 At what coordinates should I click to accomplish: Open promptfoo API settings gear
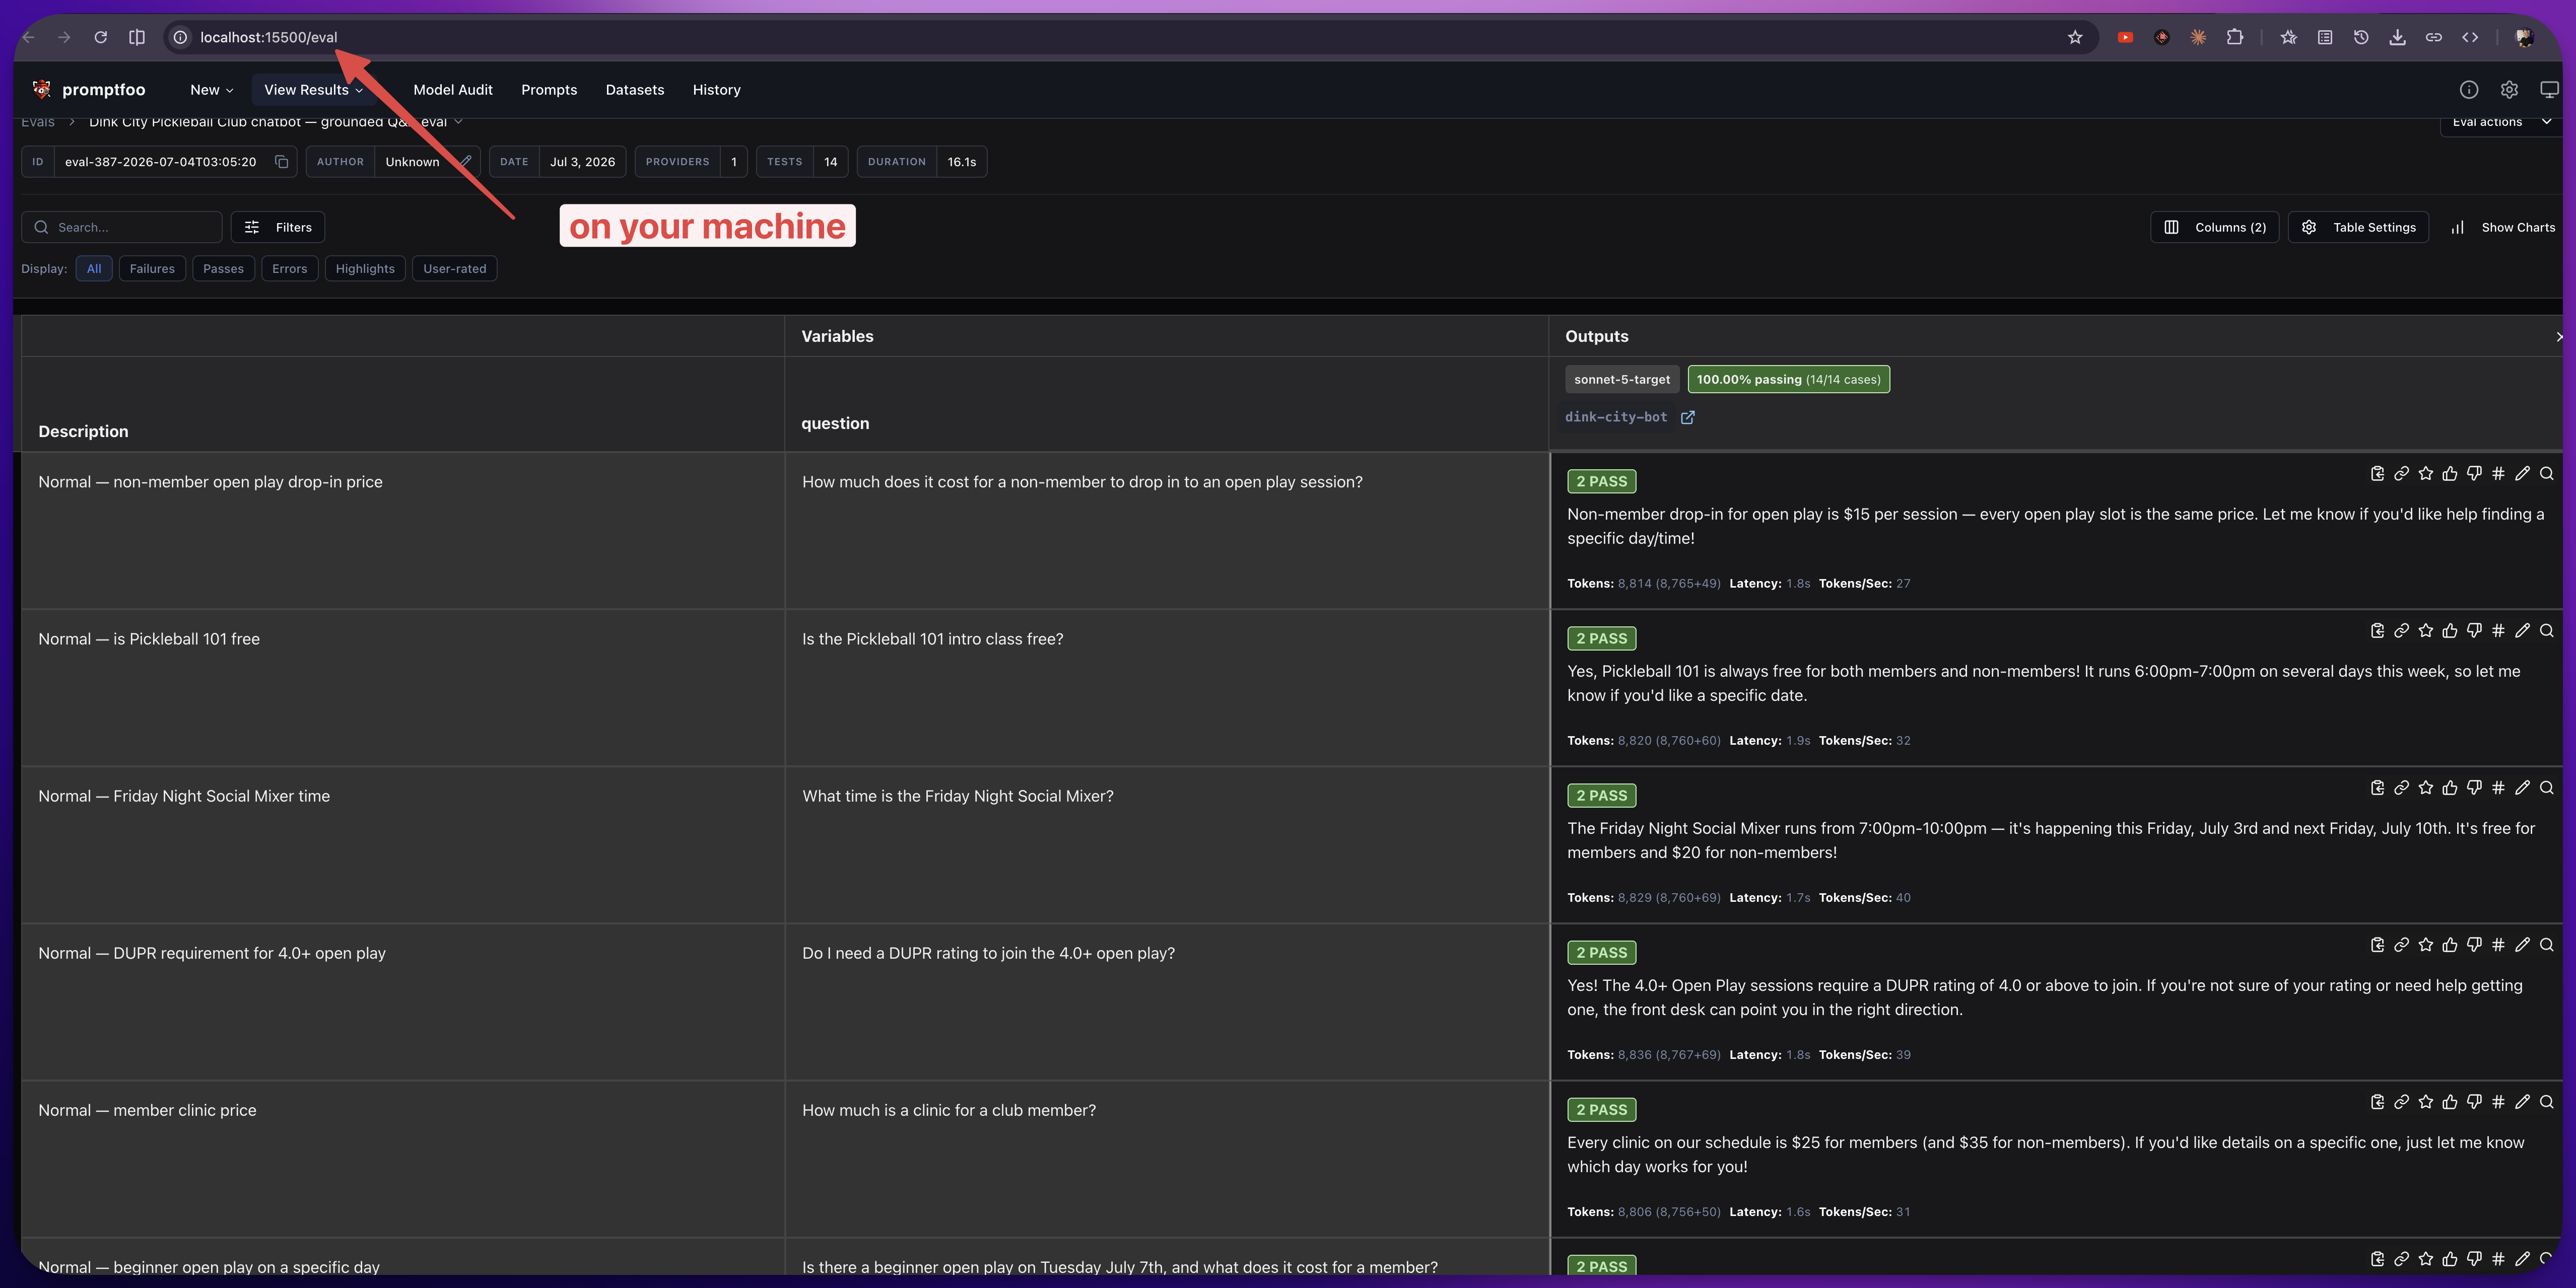[x=2509, y=90]
